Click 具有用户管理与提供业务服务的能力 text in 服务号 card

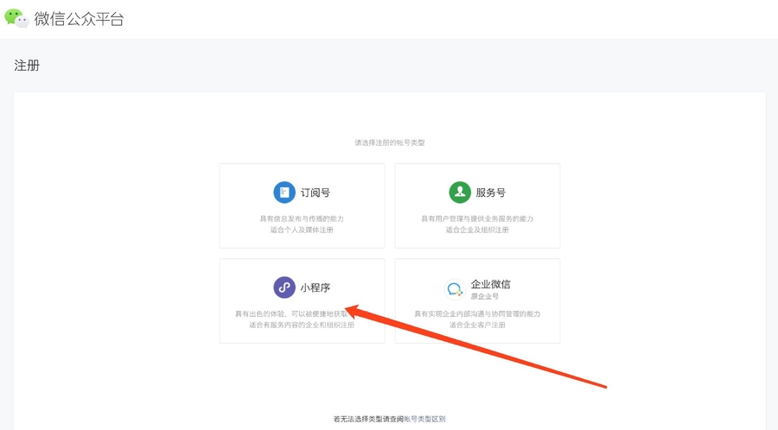[x=477, y=218]
